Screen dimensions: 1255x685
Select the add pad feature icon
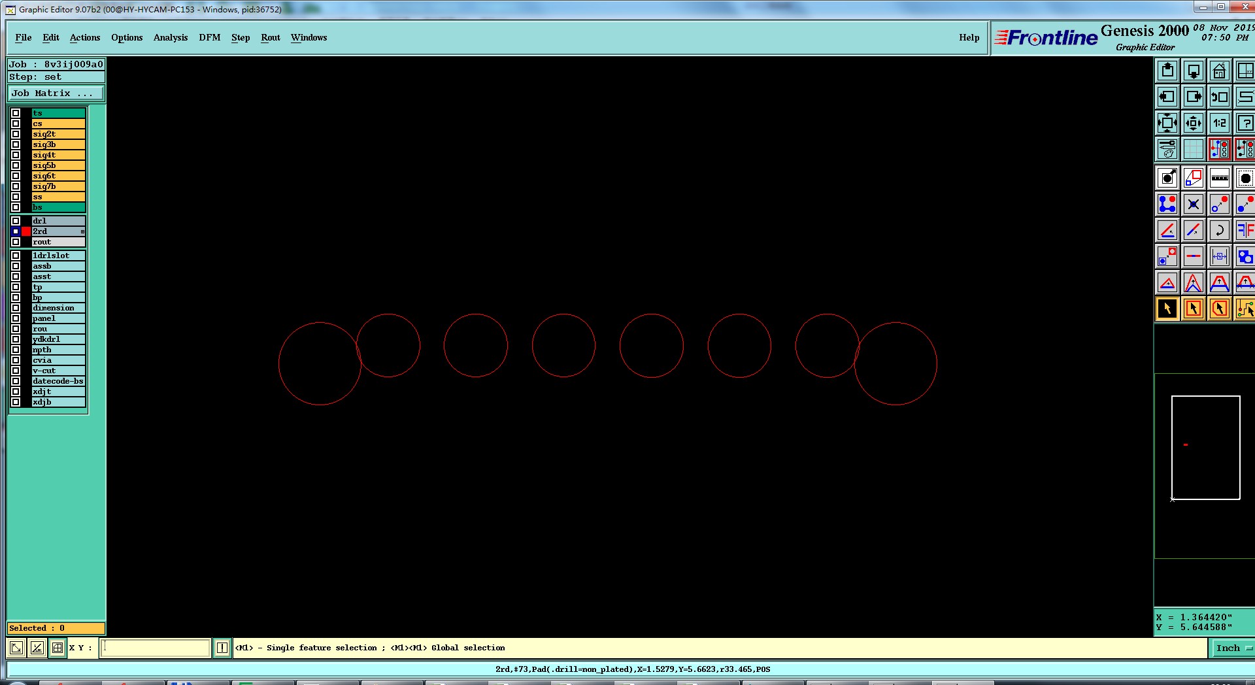click(x=1167, y=178)
